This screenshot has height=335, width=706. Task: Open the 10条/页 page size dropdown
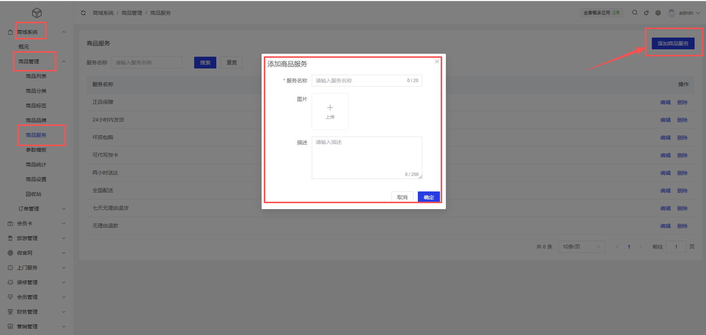click(x=581, y=247)
